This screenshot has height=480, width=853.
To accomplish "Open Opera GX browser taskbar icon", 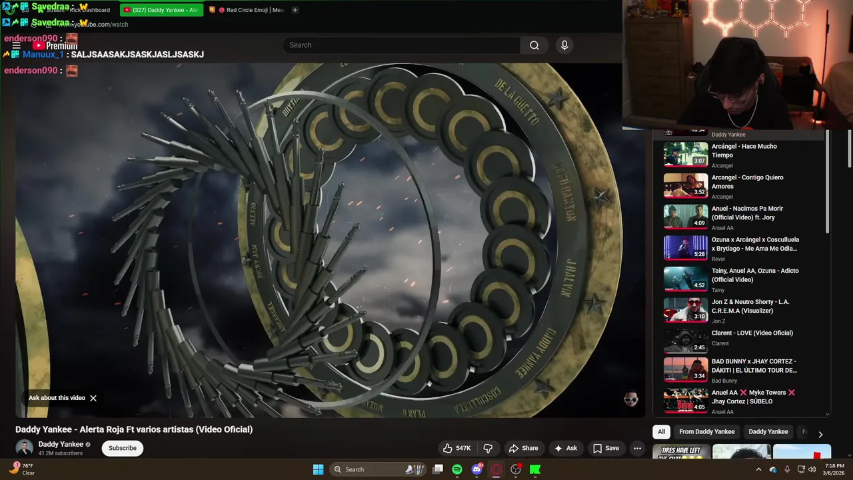I will coord(496,469).
